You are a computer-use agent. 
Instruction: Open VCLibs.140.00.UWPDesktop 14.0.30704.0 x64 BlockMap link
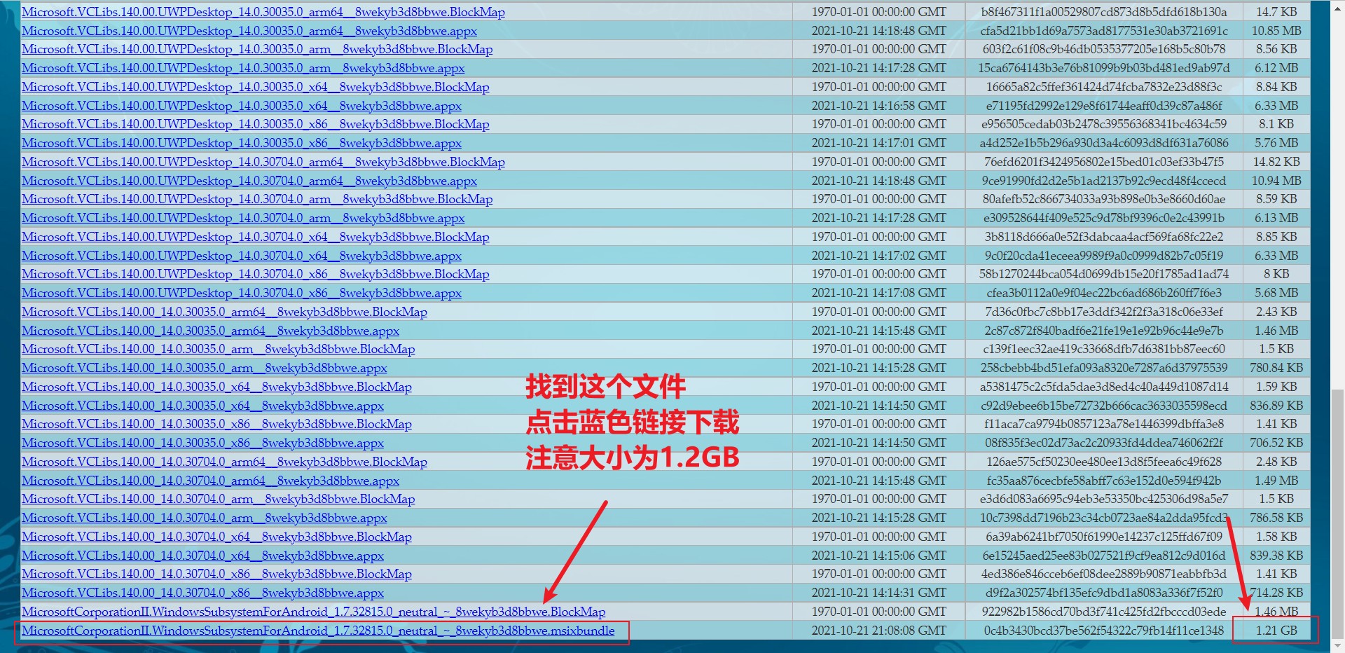tap(256, 237)
